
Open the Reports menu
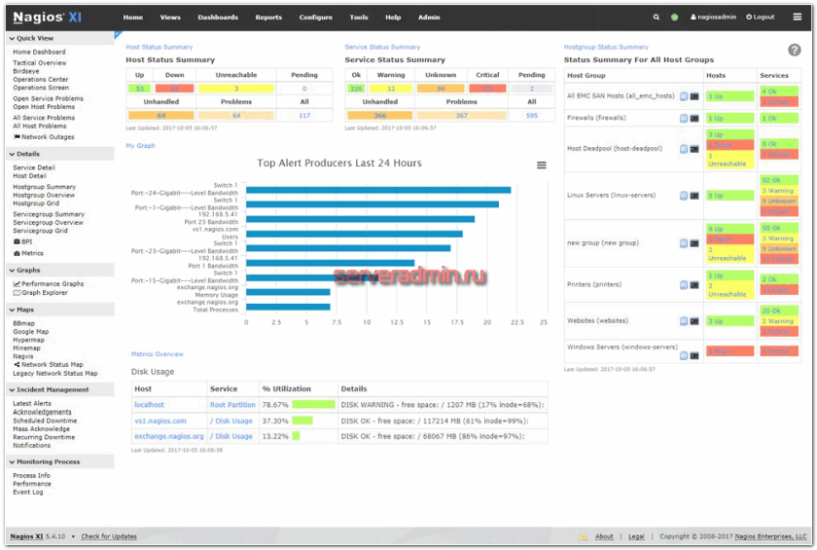tap(268, 18)
